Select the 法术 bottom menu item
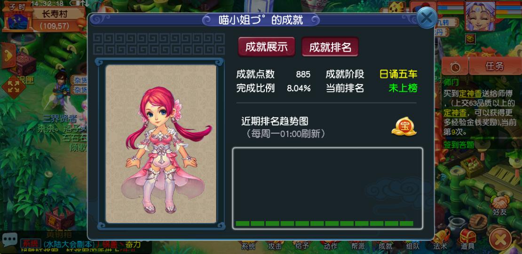This screenshot has height=254, width=522. (x=440, y=246)
